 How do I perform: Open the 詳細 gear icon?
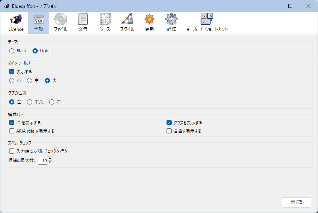[171, 19]
